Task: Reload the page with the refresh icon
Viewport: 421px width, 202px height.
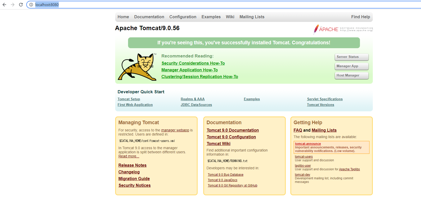Action: [x=21, y=5]
